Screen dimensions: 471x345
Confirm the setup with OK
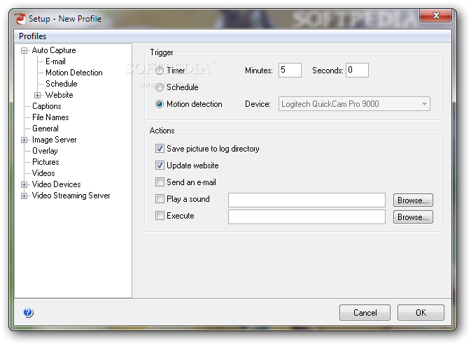pyautogui.click(x=421, y=313)
